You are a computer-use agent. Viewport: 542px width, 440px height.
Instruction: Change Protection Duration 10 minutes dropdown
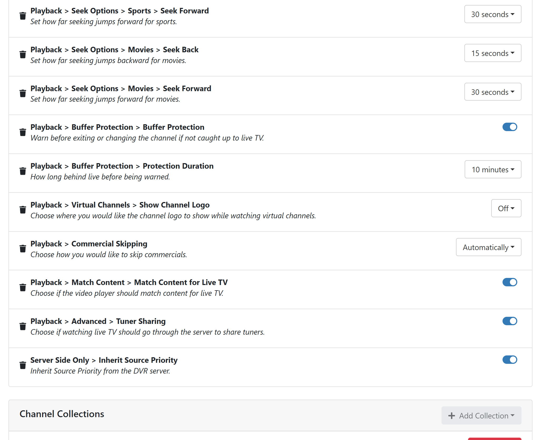coord(493,169)
